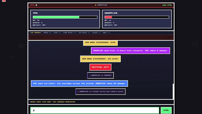Click the player's 'REFLECT: OFF' status
The width and height of the screenshot is (202, 114).
click(39, 25)
